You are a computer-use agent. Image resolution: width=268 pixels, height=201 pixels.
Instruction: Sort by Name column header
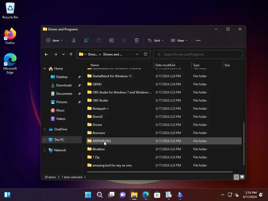click(95, 65)
